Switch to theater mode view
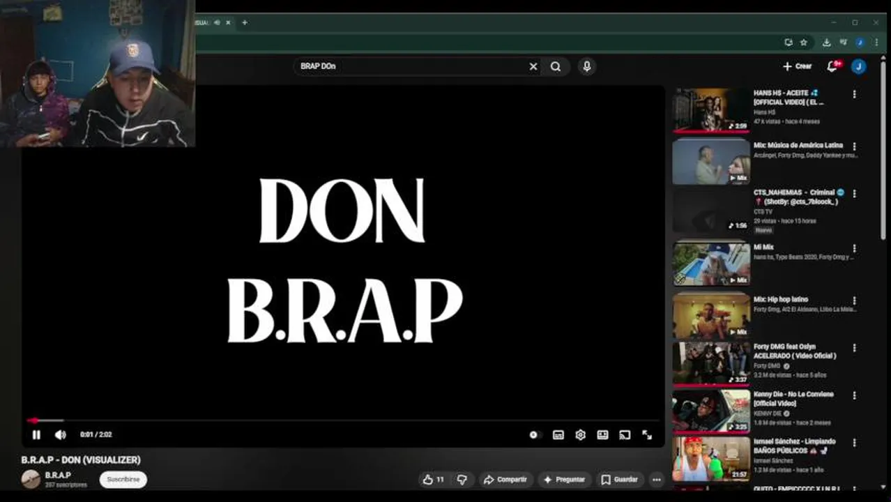Image resolution: width=891 pixels, height=502 pixels. [602, 435]
